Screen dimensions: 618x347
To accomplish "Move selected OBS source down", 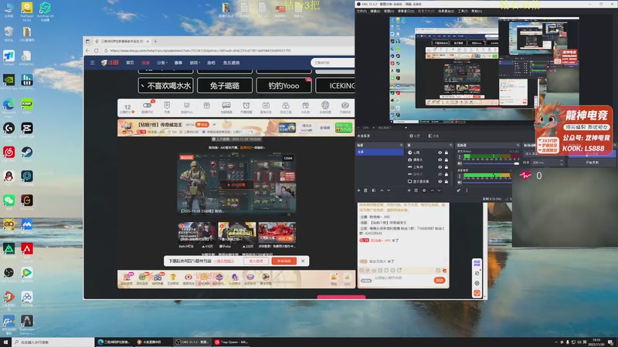I will pyautogui.click(x=439, y=190).
